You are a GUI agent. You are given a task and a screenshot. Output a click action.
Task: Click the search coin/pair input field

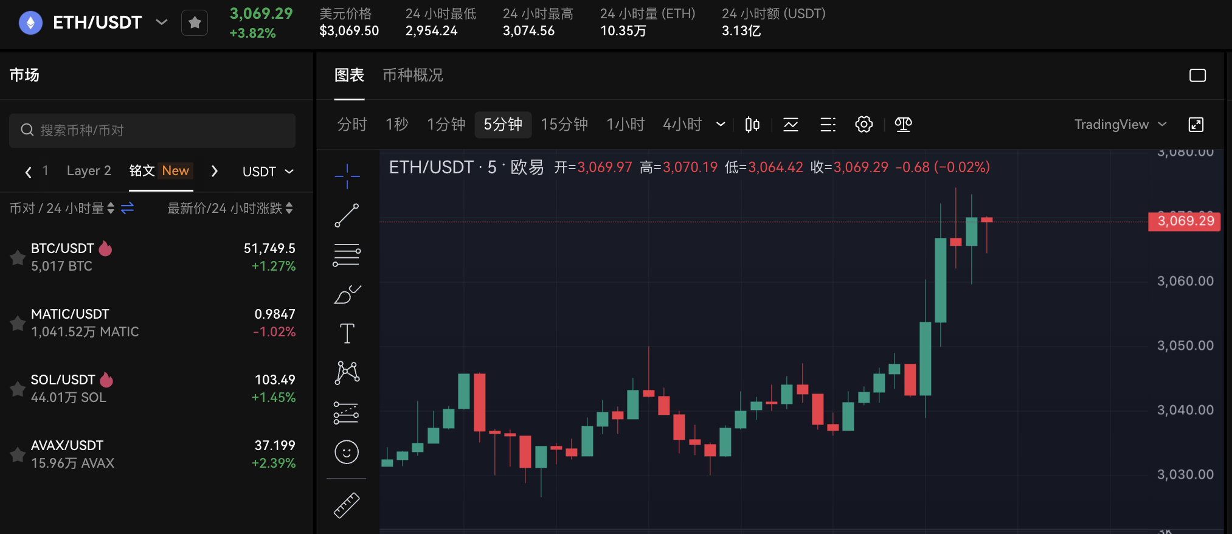[x=152, y=131]
